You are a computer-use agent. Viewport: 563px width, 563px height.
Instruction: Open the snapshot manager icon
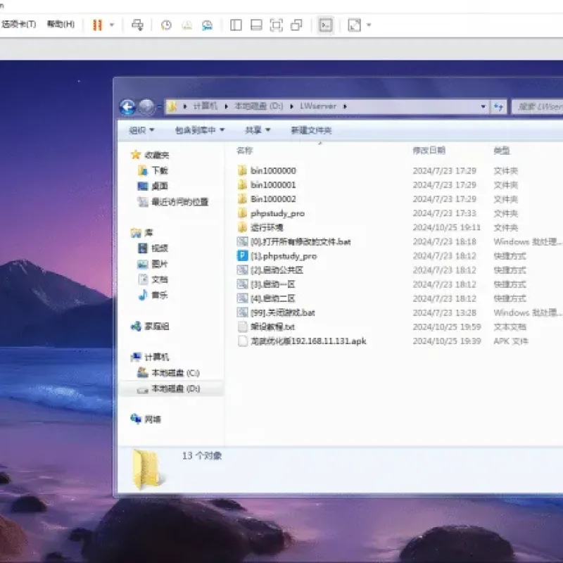click(207, 25)
